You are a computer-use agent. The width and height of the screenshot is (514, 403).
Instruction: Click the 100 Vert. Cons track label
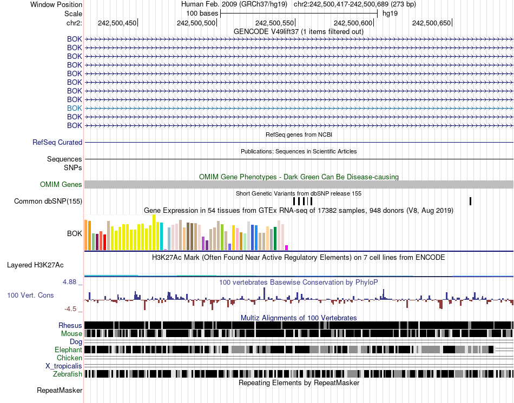(x=30, y=295)
